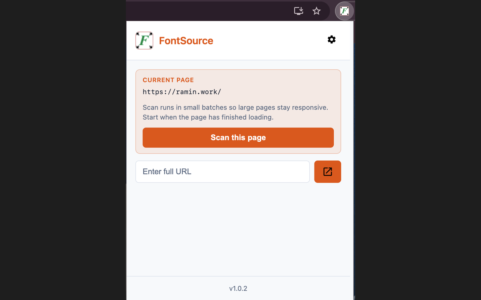This screenshot has height=300, width=481.
Task: Click the open-in-new-tab arrow button
Action: pyautogui.click(x=327, y=172)
